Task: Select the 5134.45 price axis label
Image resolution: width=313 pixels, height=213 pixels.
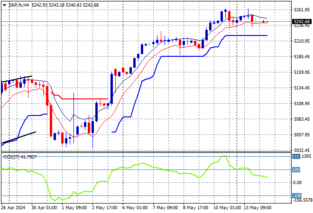Action: point(302,88)
